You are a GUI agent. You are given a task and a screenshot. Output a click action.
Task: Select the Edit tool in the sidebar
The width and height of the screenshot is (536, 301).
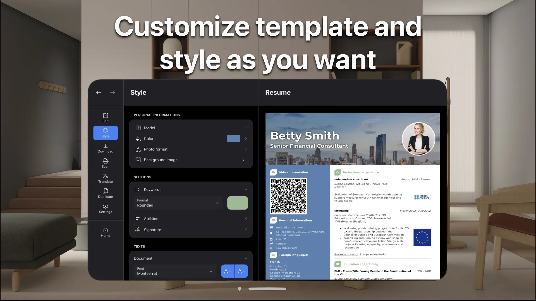point(105,117)
